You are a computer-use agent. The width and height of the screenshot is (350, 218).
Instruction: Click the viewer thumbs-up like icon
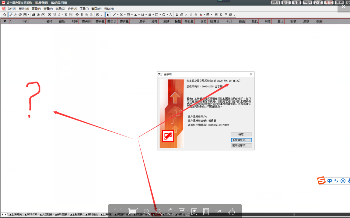(231, 211)
